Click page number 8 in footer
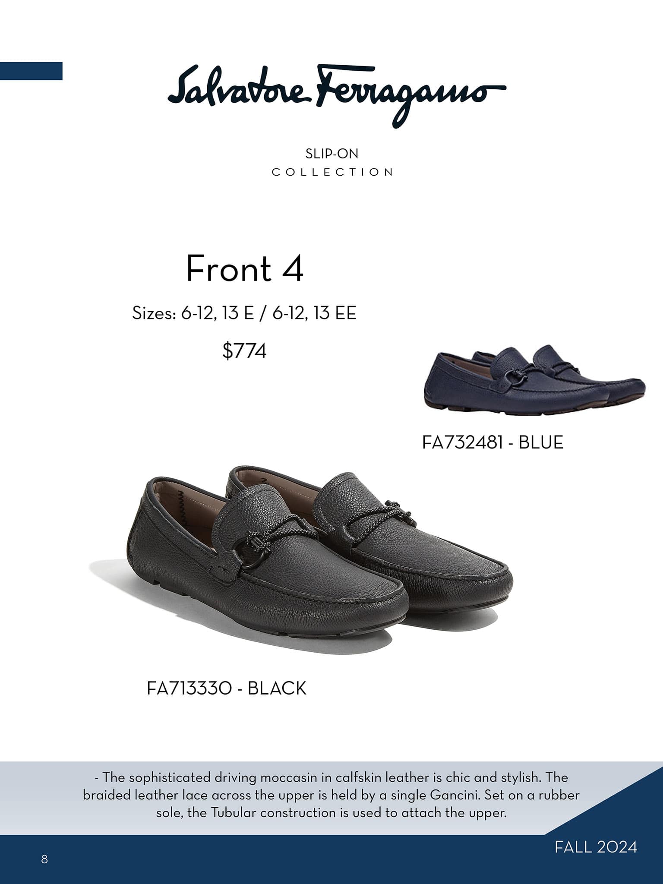This screenshot has width=663, height=884. pos(44,859)
